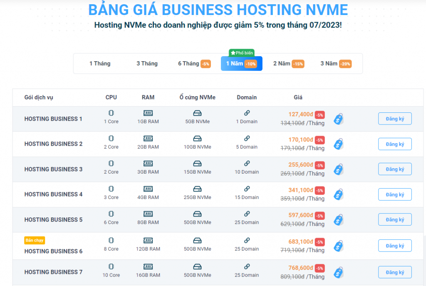Screen dimensions: 426x286
Task: Click Đăng ký for Hosting Business 7
Action: tap(395, 272)
